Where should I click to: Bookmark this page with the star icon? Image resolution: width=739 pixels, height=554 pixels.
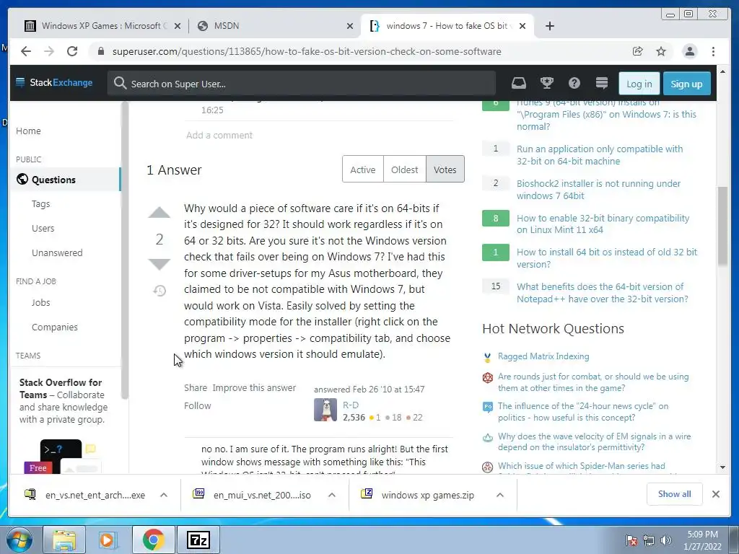click(661, 51)
